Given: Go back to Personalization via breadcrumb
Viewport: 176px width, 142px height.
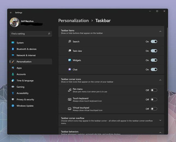Looking at the screenshot, I should [73, 21].
